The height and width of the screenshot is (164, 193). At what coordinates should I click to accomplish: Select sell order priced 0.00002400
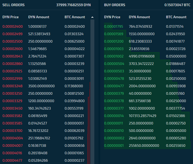pyautogui.click(x=13, y=26)
